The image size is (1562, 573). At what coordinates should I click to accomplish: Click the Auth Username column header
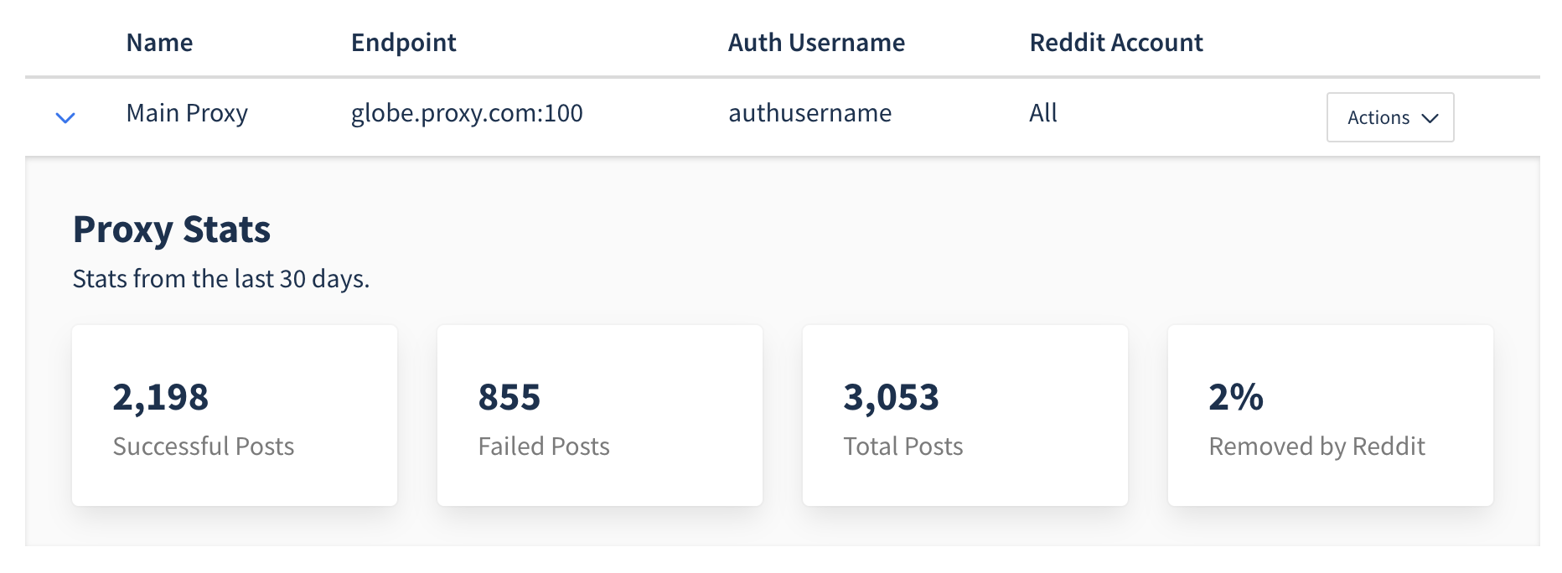pos(816,43)
